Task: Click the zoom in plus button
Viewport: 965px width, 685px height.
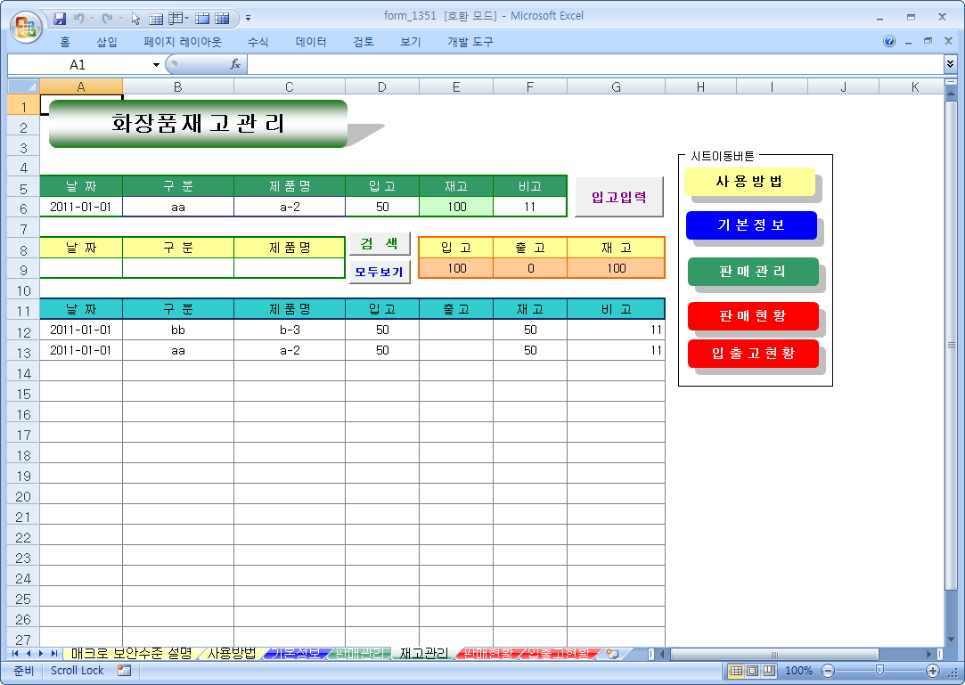Action: (x=933, y=670)
